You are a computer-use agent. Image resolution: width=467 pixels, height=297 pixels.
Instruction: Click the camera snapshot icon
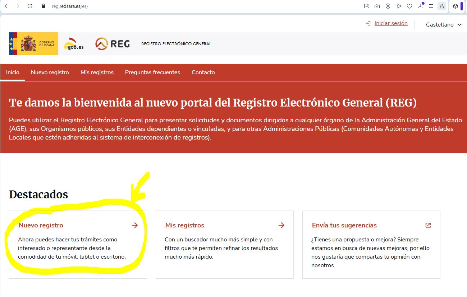(377, 6)
